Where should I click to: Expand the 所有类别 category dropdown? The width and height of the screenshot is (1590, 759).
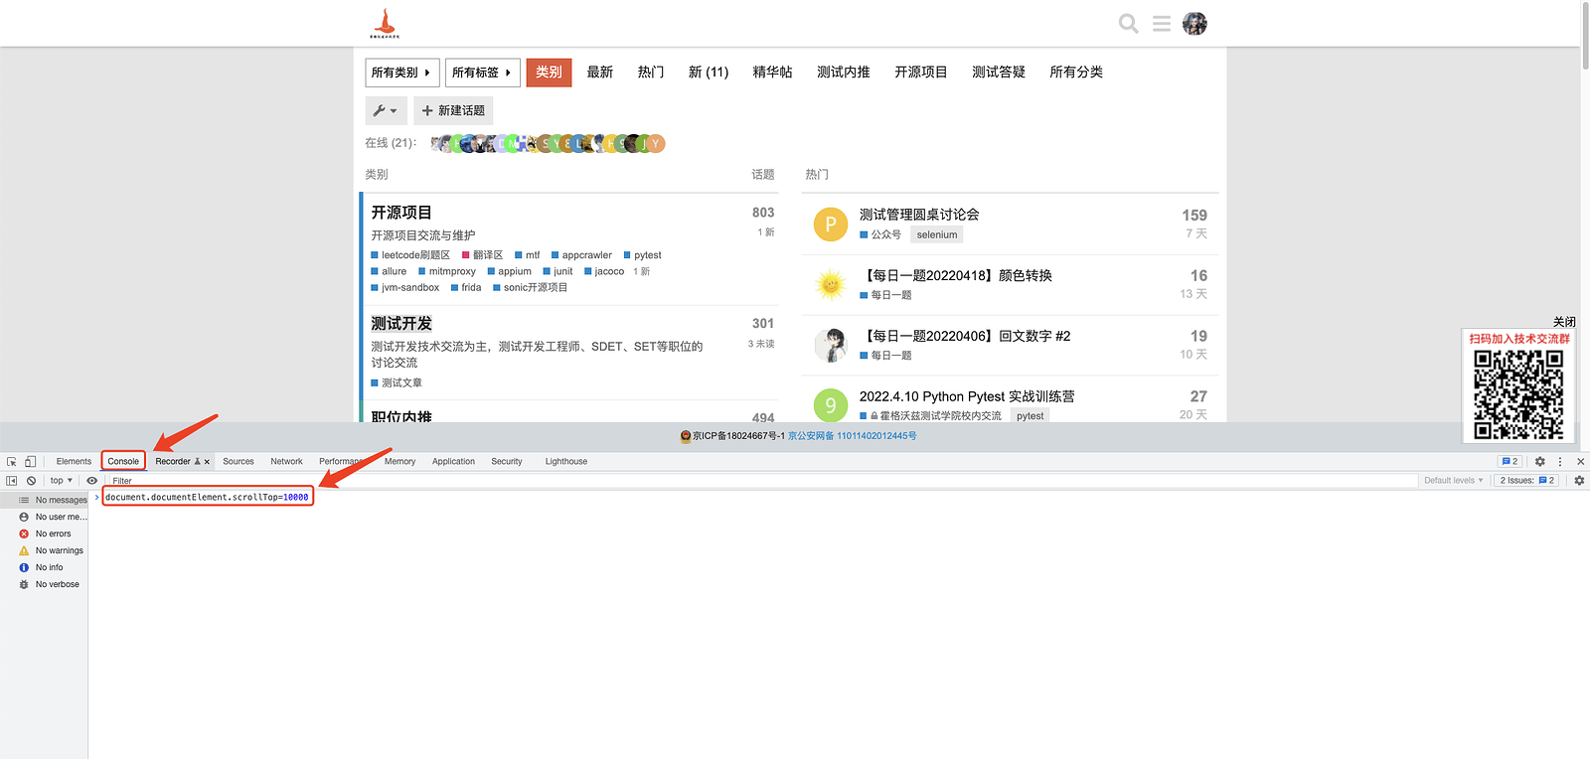pyautogui.click(x=402, y=73)
